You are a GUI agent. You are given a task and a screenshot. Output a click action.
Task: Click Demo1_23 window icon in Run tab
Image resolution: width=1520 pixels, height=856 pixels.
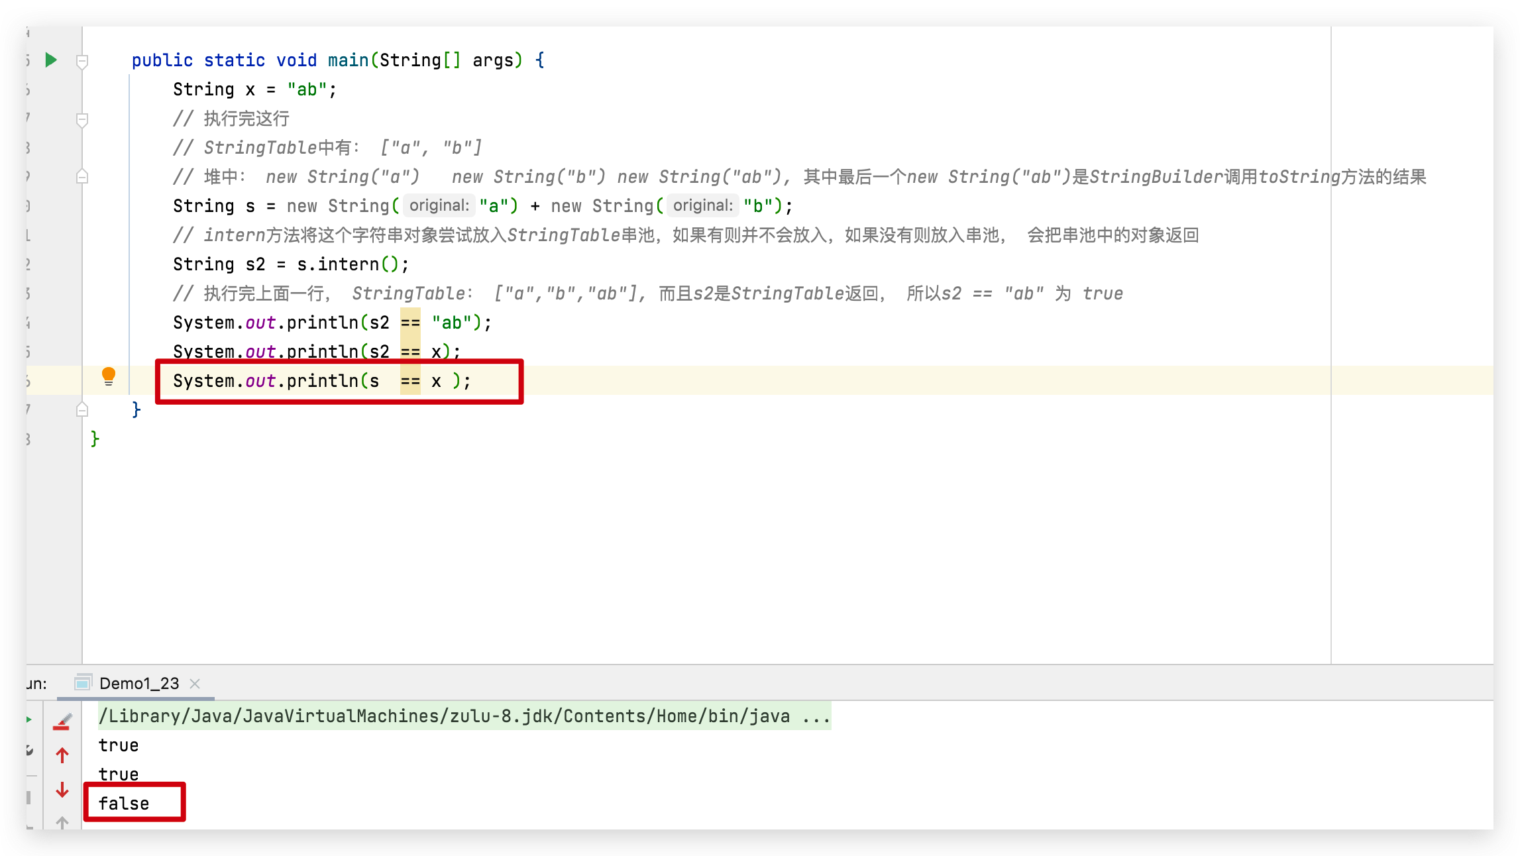(83, 683)
